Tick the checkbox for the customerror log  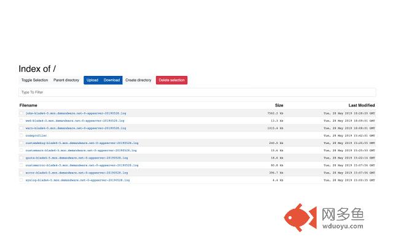21,165
